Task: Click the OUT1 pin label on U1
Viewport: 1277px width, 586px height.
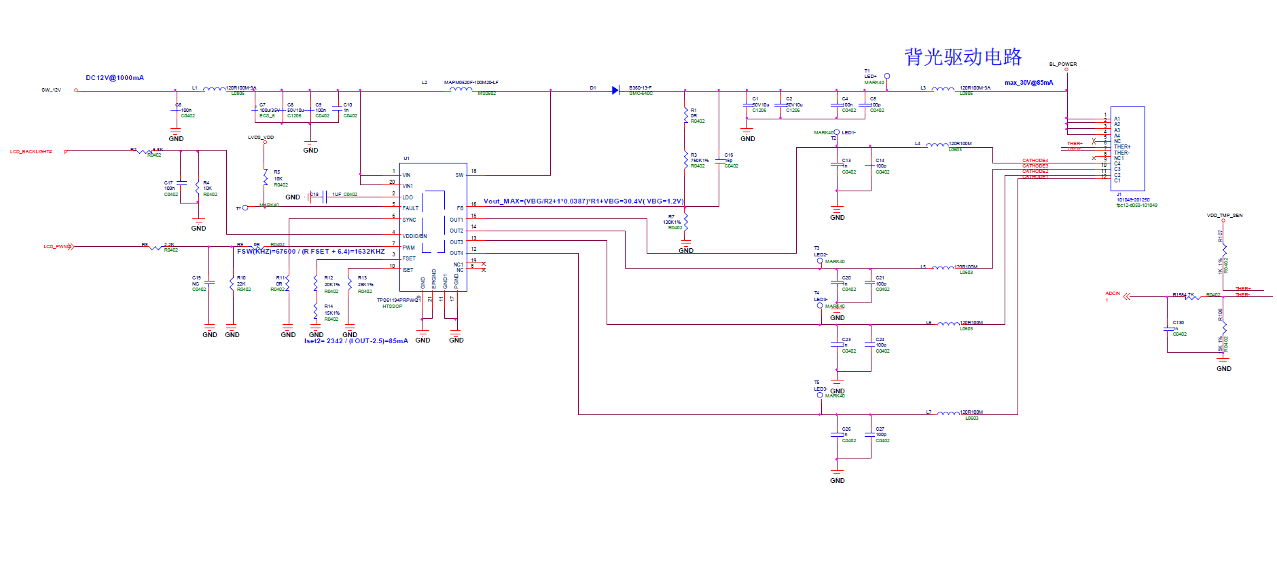Action: [x=456, y=220]
